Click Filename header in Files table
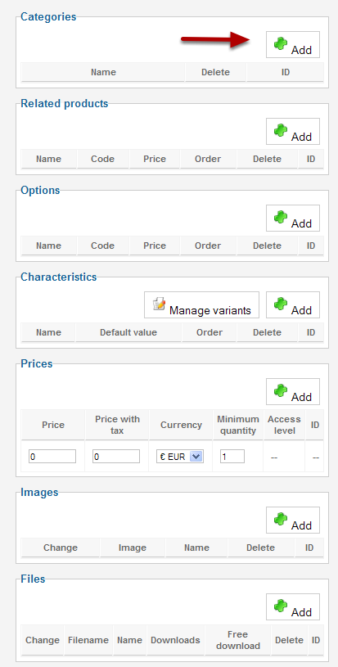 click(88, 640)
